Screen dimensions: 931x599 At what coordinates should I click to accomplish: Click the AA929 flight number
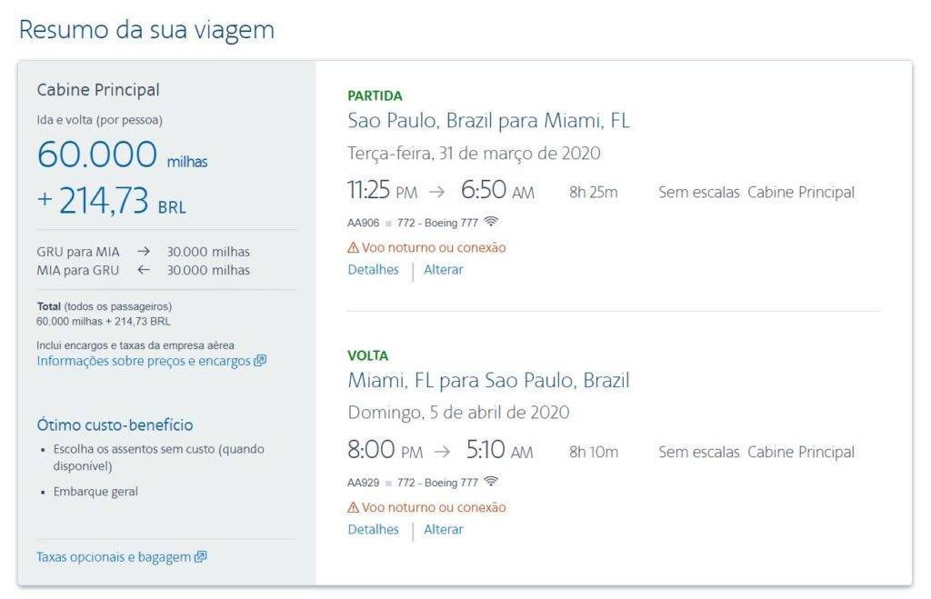[363, 484]
